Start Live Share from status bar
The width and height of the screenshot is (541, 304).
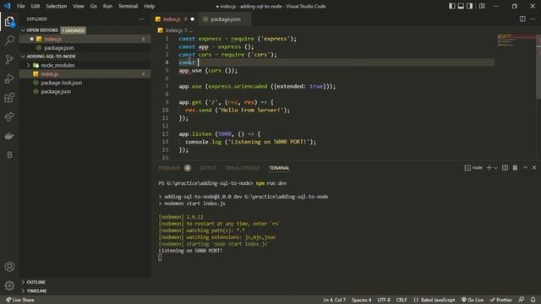point(19,300)
